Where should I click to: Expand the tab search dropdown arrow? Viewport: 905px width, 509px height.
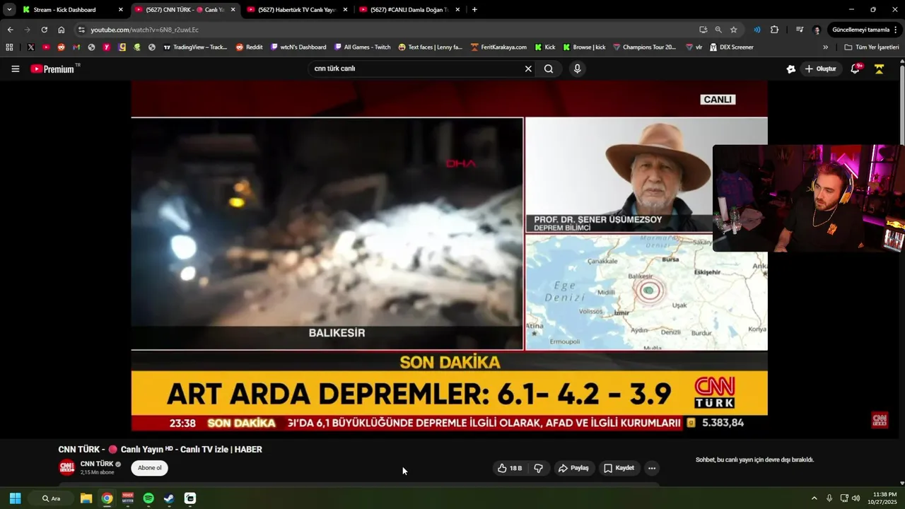9,10
